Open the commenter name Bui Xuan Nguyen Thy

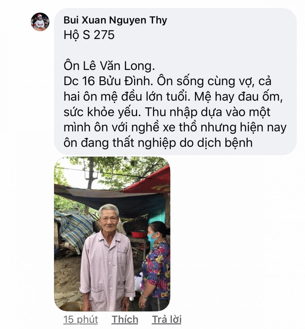coord(115,20)
